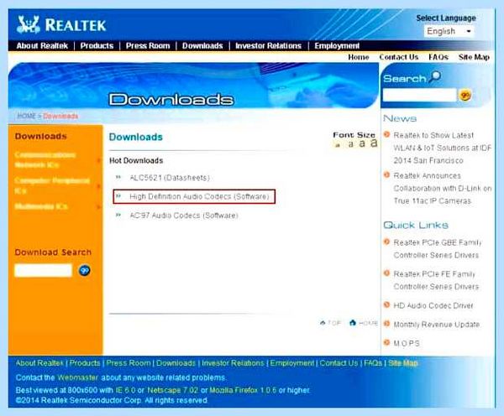504x416 pixels.
Task: Open news about D-Link collaboration
Action: click(443, 189)
